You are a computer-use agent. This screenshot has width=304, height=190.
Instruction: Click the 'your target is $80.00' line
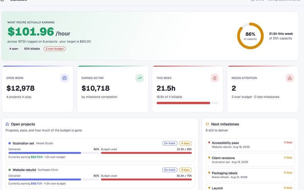[75, 42]
